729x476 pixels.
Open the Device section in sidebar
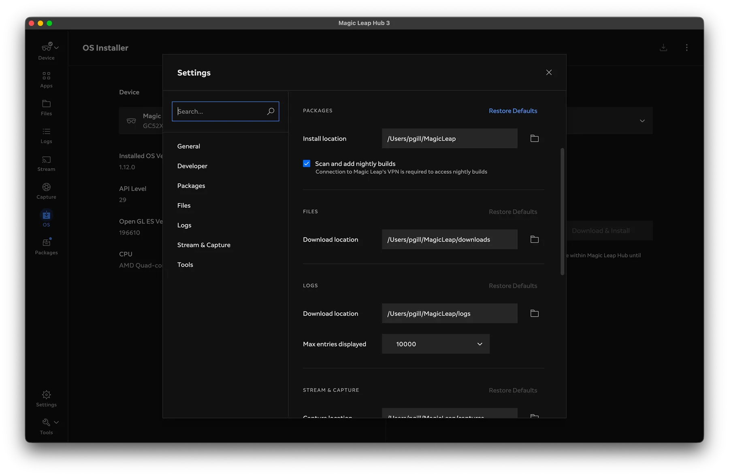[46, 51]
